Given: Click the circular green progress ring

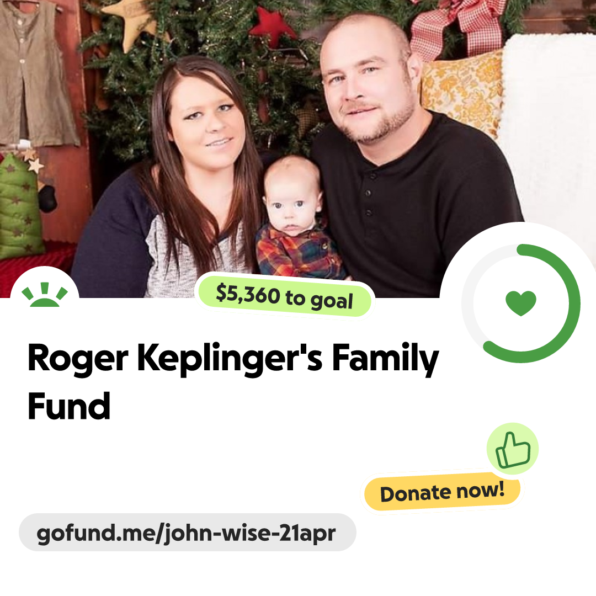Looking at the screenshot, I should (x=521, y=303).
